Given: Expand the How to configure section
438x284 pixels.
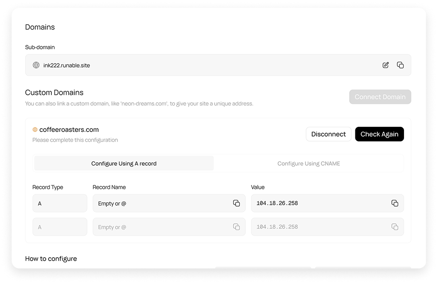Looking at the screenshot, I should click(x=51, y=258).
